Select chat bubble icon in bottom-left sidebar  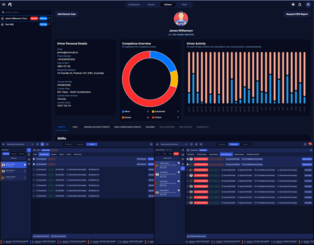[x=29, y=155]
